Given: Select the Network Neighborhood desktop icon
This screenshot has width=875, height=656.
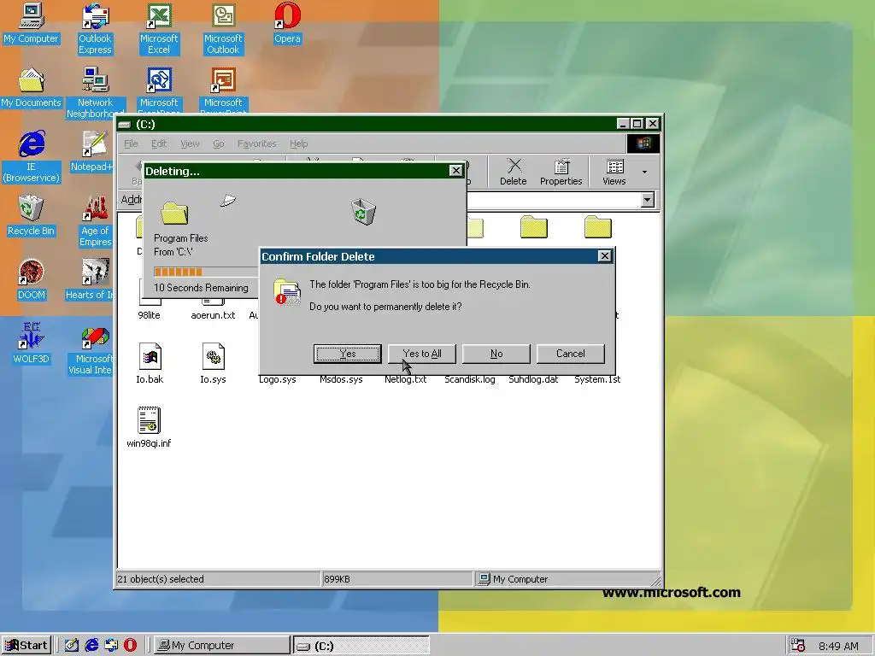Looking at the screenshot, I should 95,92.
